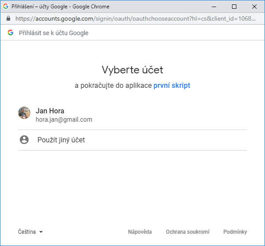Click the Vyberte účet heading
The width and height of the screenshot is (265, 246).
[x=132, y=70]
